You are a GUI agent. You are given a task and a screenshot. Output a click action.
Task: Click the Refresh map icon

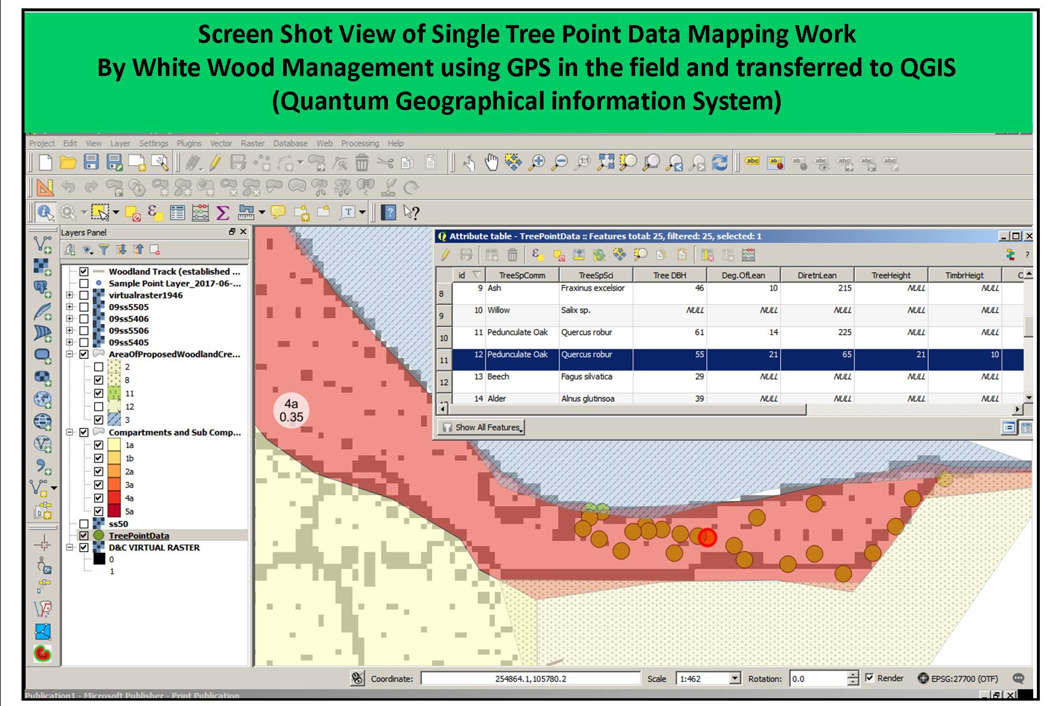[720, 162]
